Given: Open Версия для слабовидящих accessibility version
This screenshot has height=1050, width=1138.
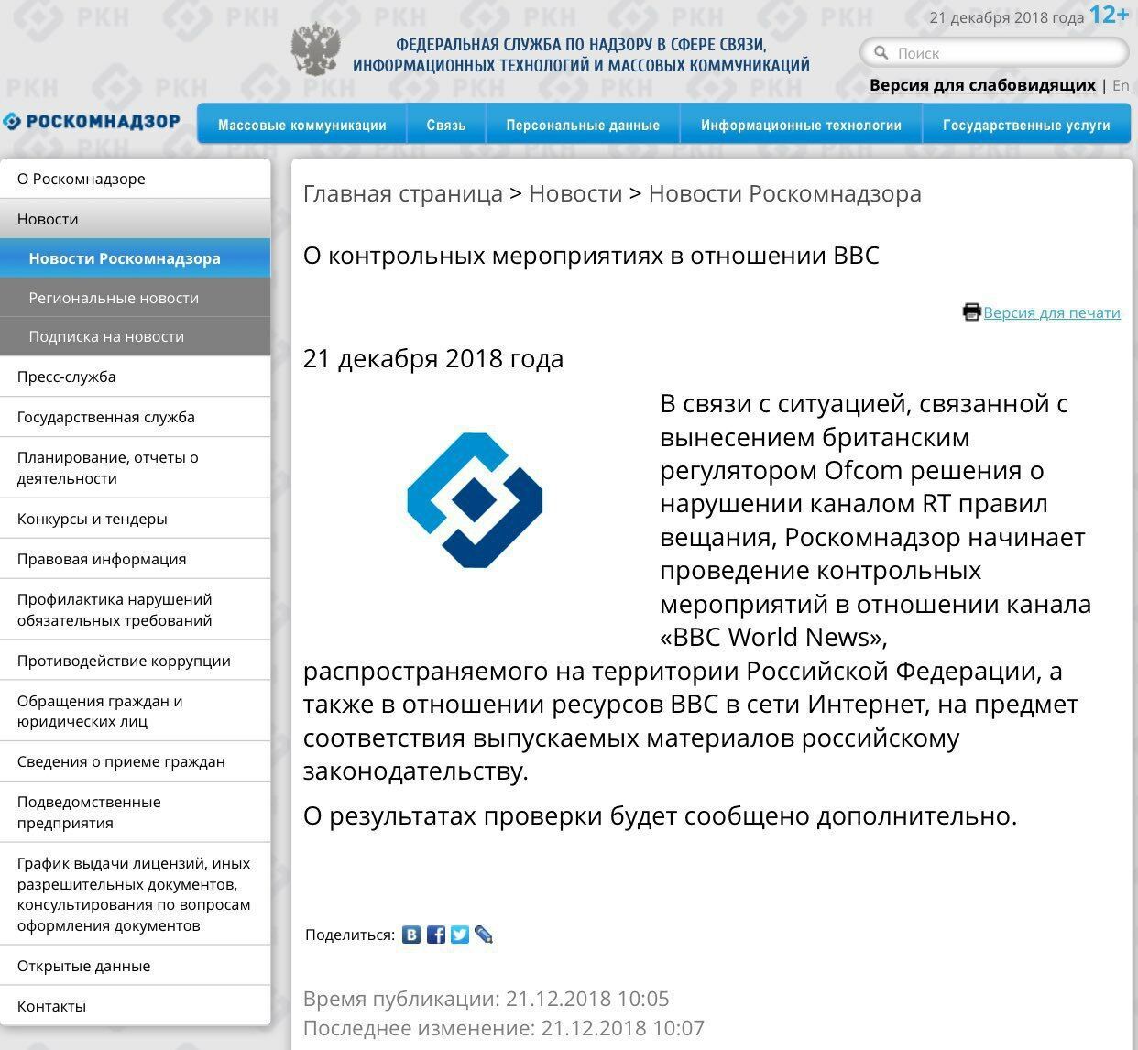Looking at the screenshot, I should 982,85.
